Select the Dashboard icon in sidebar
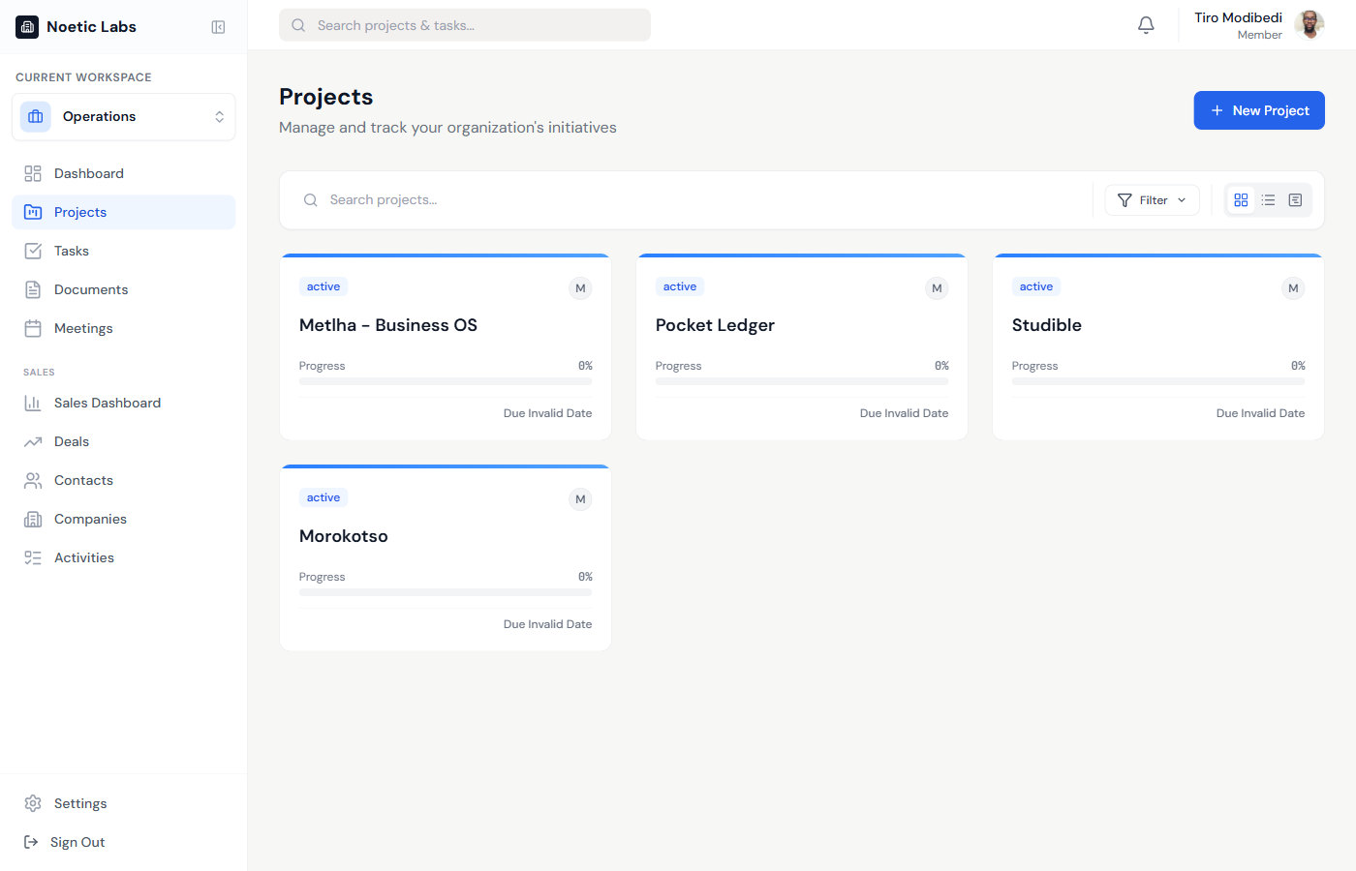Viewport: 1356px width, 871px height. [x=32, y=172]
